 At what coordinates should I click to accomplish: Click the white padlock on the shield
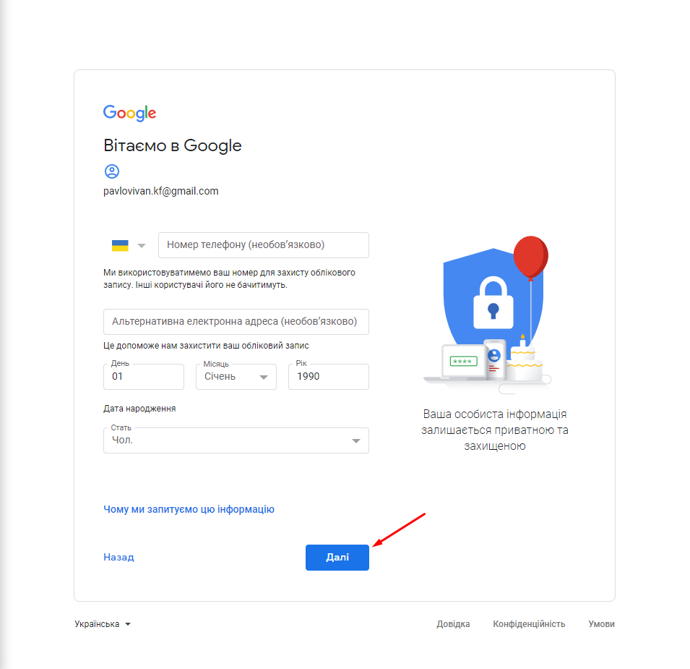tap(493, 302)
